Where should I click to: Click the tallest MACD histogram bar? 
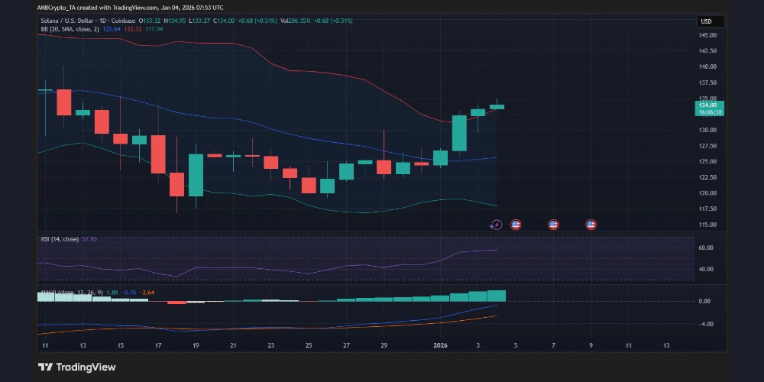pos(497,296)
